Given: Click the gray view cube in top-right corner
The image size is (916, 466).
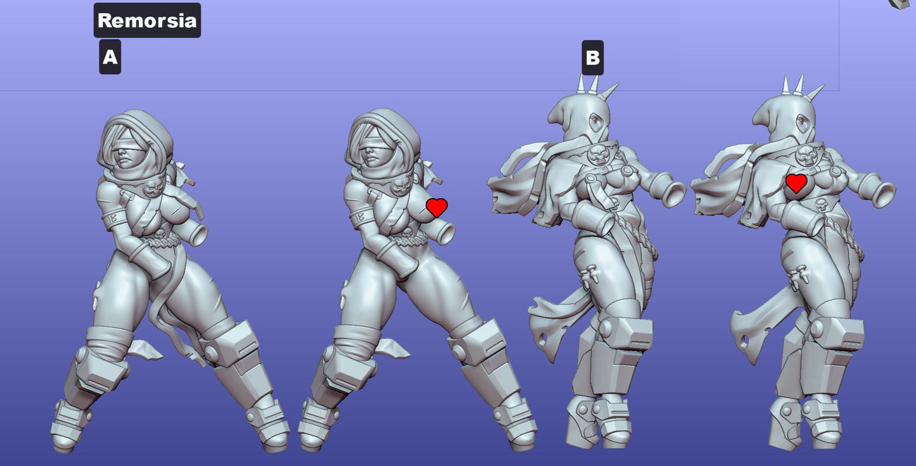Looking at the screenshot, I should (903, 4).
